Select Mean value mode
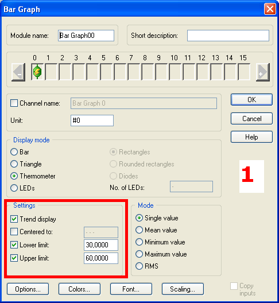This screenshot has width=279, height=303. (139, 230)
